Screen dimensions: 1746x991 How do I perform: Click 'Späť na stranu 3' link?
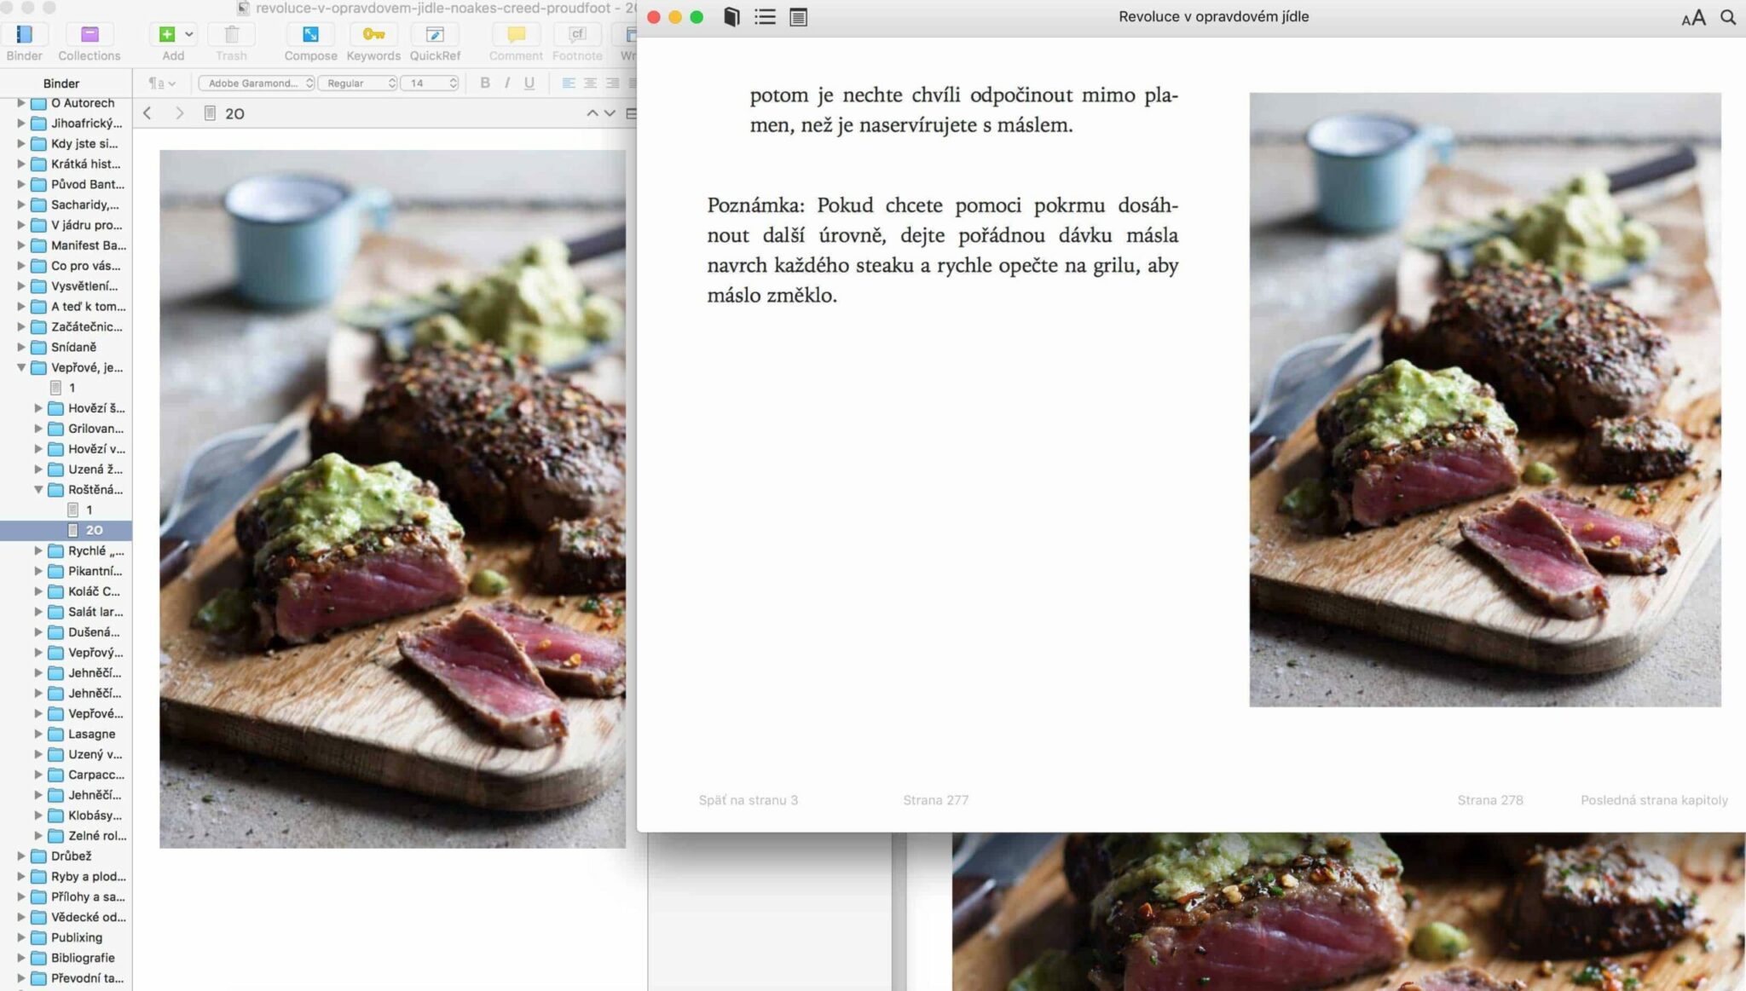click(x=749, y=800)
